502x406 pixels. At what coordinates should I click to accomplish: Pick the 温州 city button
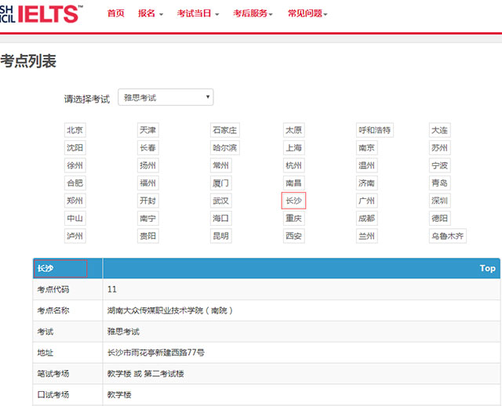point(366,165)
